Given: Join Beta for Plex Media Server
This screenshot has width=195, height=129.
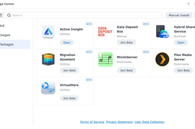Looking at the screenshot, I should (x=183, y=70).
